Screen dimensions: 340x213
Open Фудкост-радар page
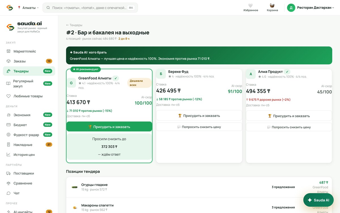click(29, 135)
